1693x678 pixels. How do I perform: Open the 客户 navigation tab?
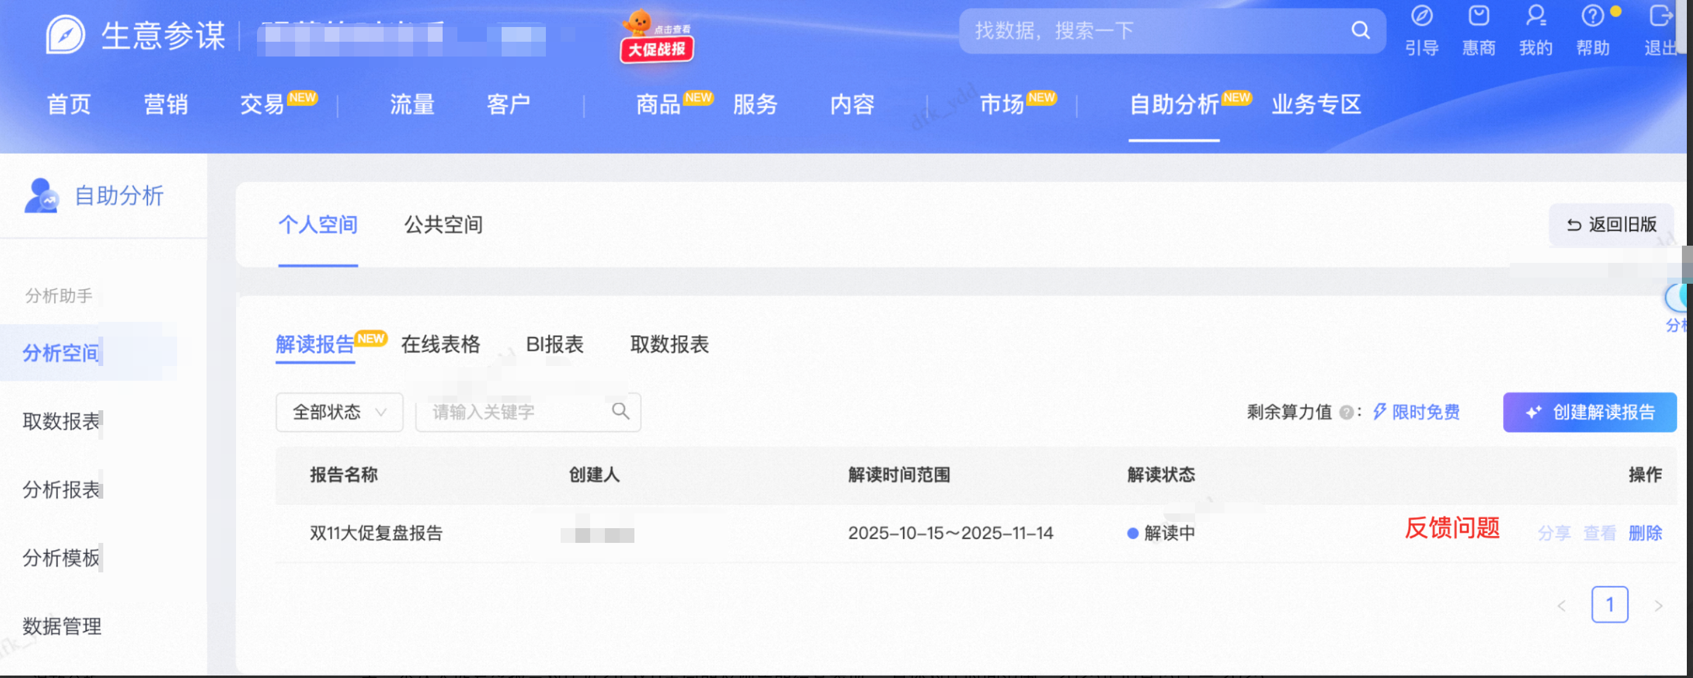[x=508, y=104]
